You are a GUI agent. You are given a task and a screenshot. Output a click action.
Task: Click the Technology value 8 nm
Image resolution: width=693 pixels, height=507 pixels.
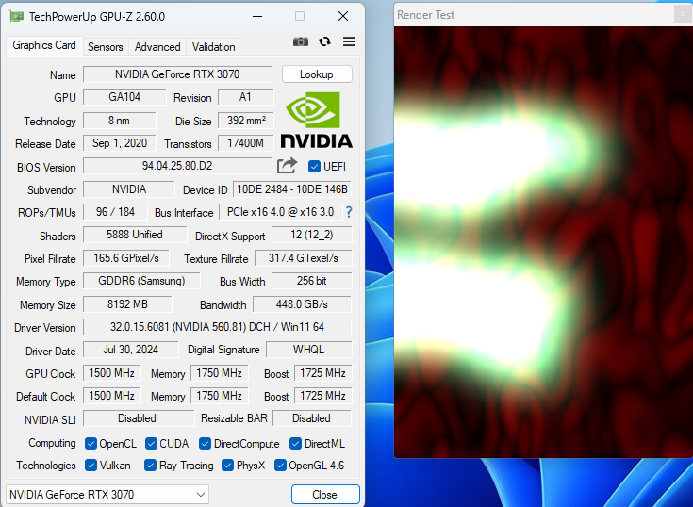[120, 121]
